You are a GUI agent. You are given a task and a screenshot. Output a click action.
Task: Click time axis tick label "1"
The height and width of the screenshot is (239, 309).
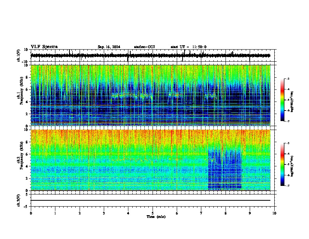tap(55, 213)
